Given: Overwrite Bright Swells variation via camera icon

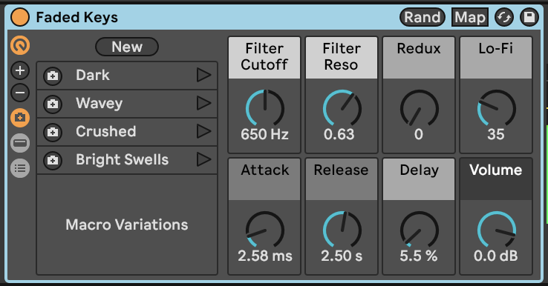Looking at the screenshot, I should coord(53,161).
